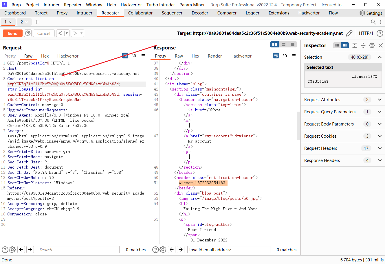Open the Repeater tabs kebab menu
This screenshot has height=264, width=385.
pyautogui.click(x=380, y=22)
